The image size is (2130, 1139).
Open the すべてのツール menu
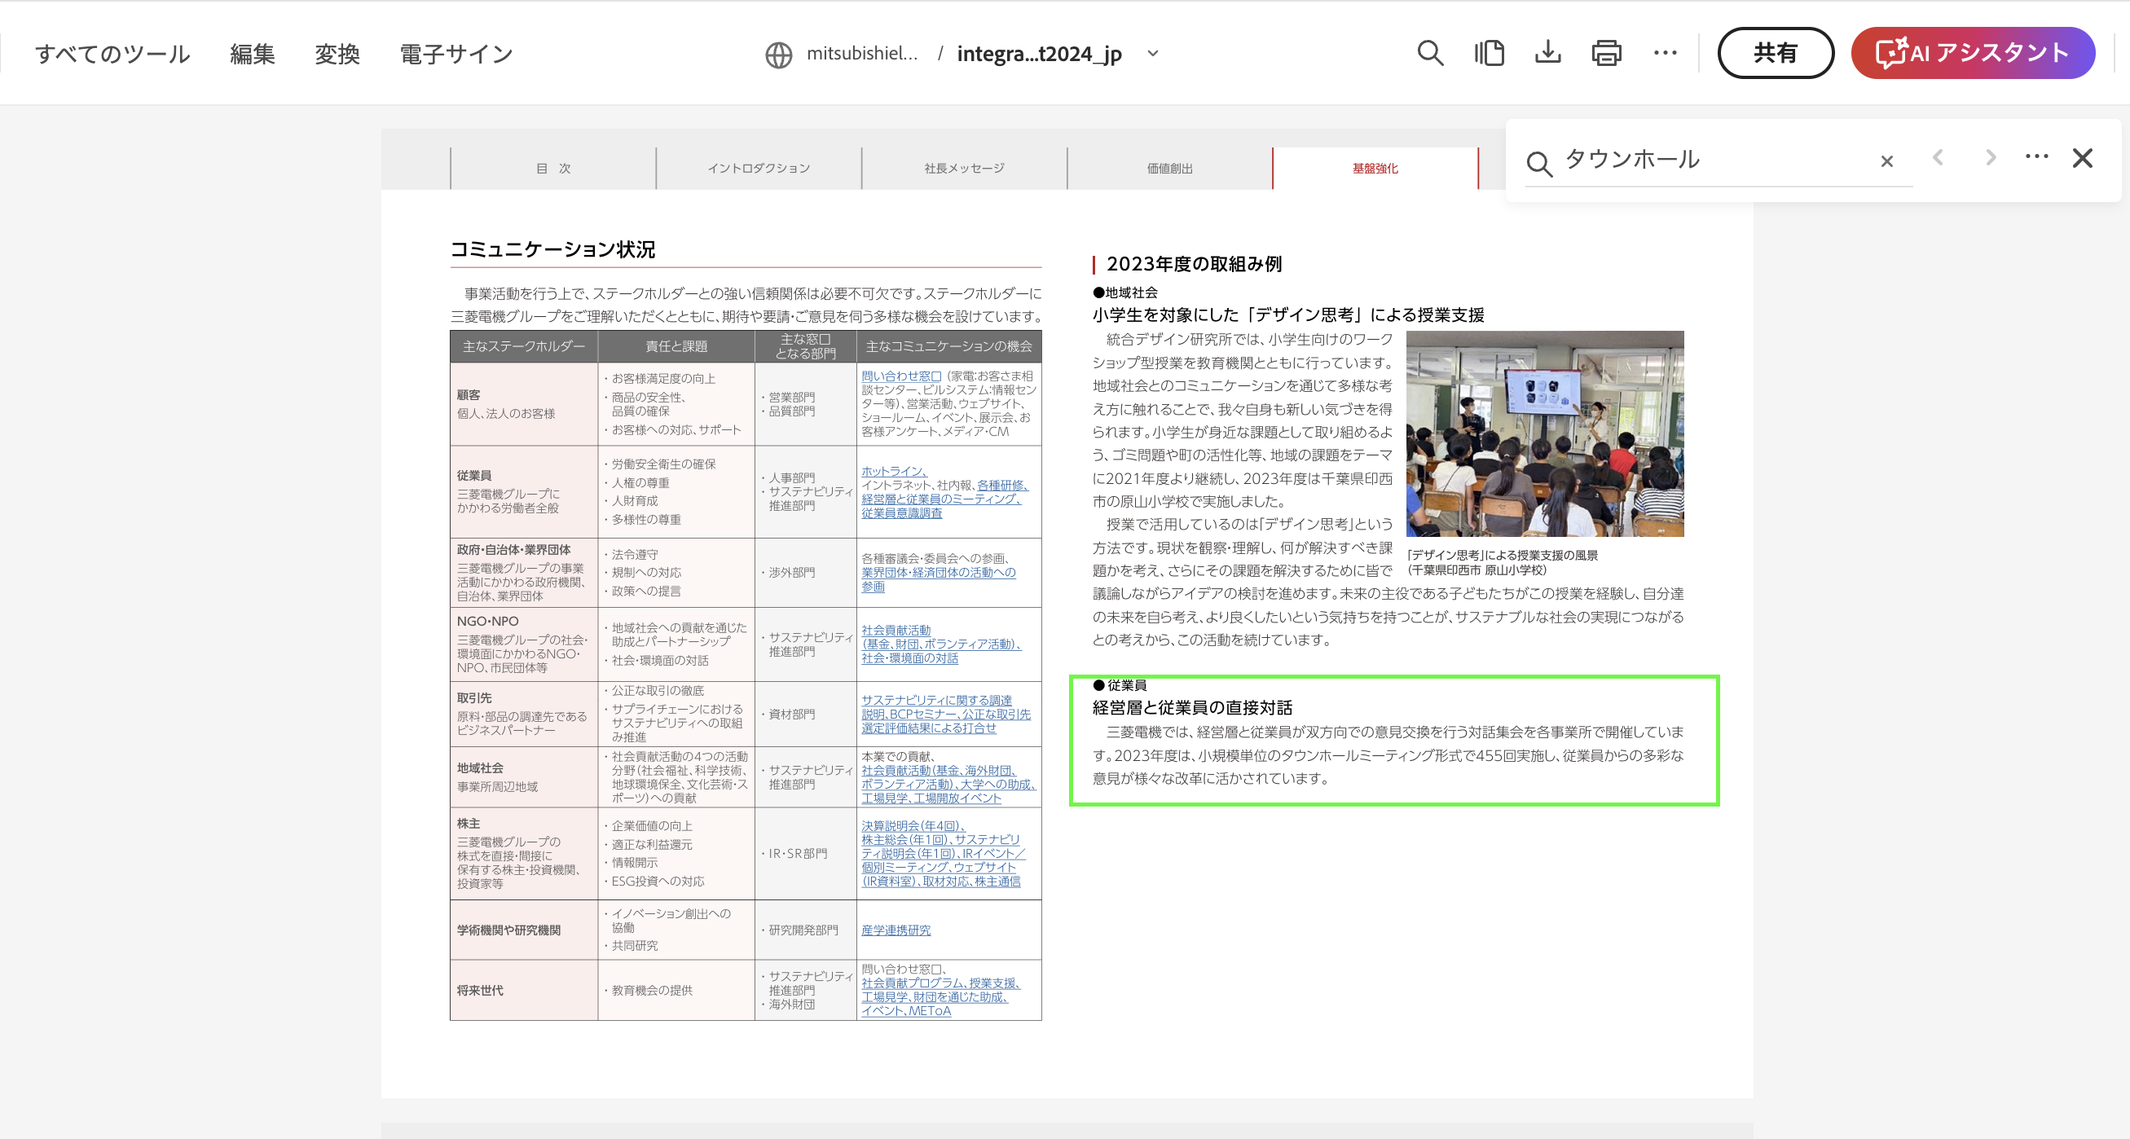pos(112,55)
